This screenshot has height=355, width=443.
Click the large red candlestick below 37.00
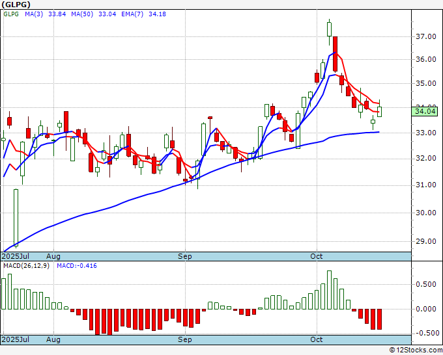point(336,54)
